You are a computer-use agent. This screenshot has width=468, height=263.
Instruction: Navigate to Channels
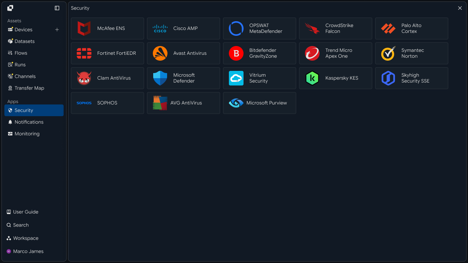coord(34,76)
